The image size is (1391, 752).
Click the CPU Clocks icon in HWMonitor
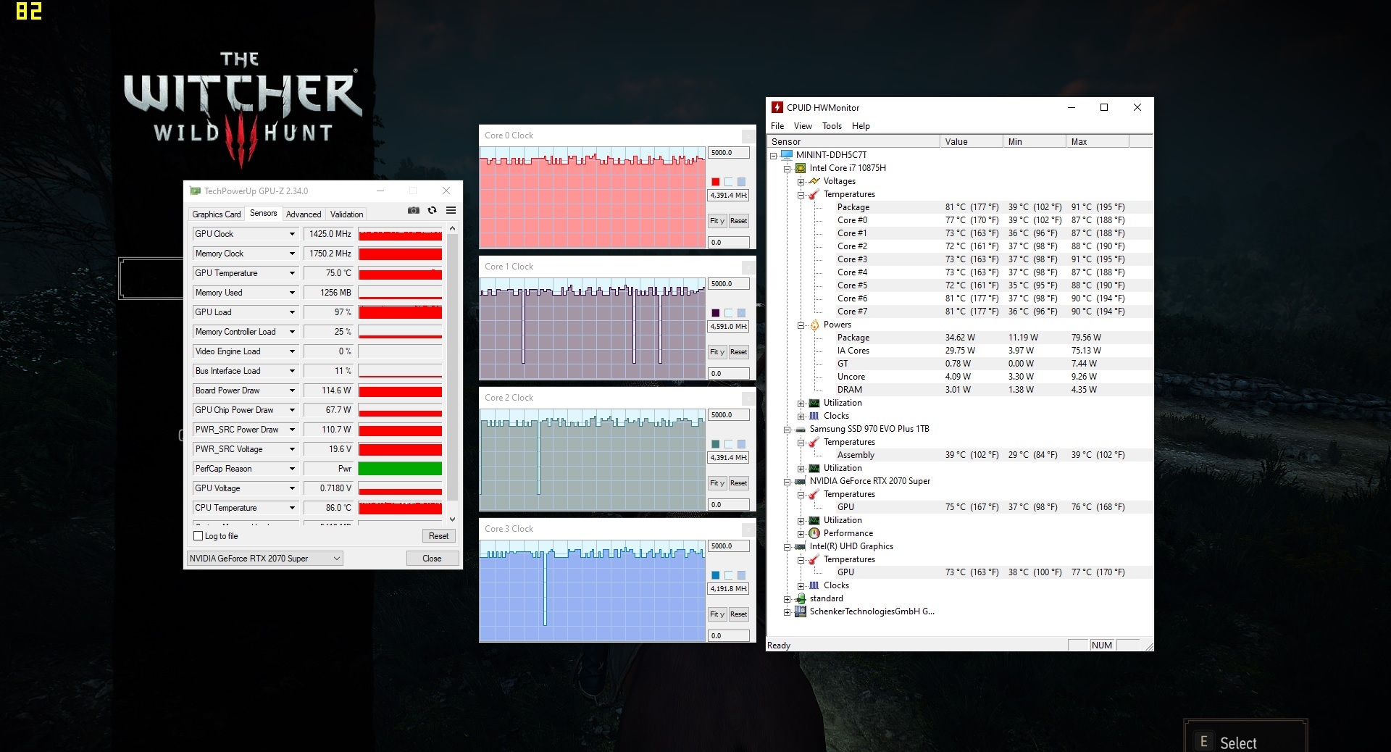(x=814, y=416)
